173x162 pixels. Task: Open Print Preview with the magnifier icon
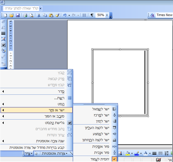click(31, 15)
